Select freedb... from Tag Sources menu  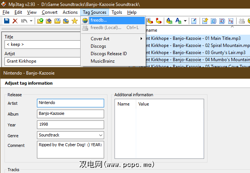click(x=99, y=20)
